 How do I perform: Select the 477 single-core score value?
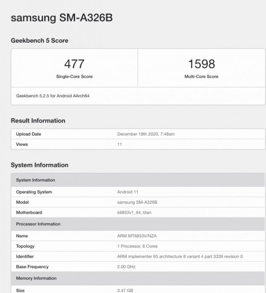click(x=74, y=64)
